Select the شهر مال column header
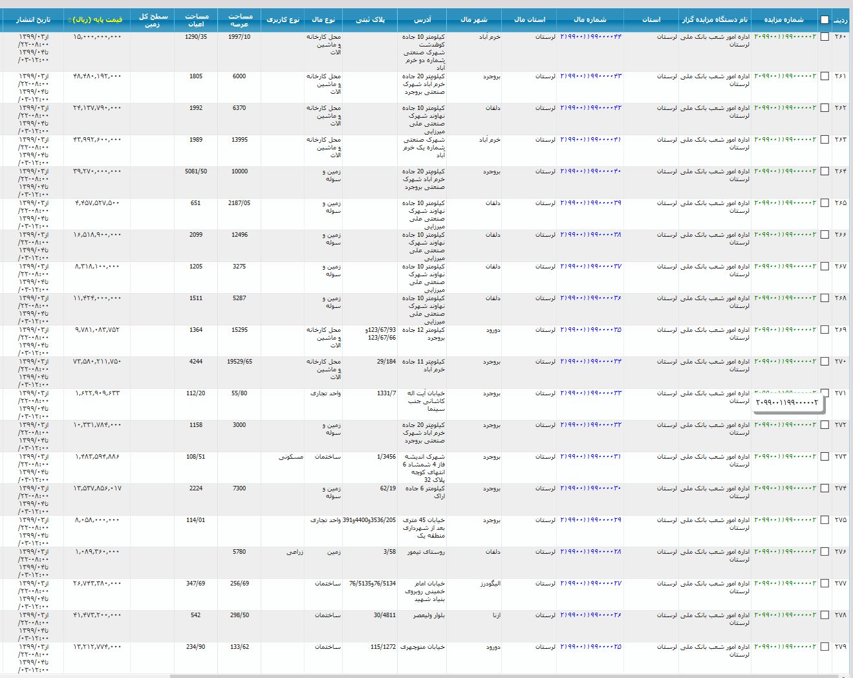The width and height of the screenshot is (853, 678). pyautogui.click(x=473, y=20)
